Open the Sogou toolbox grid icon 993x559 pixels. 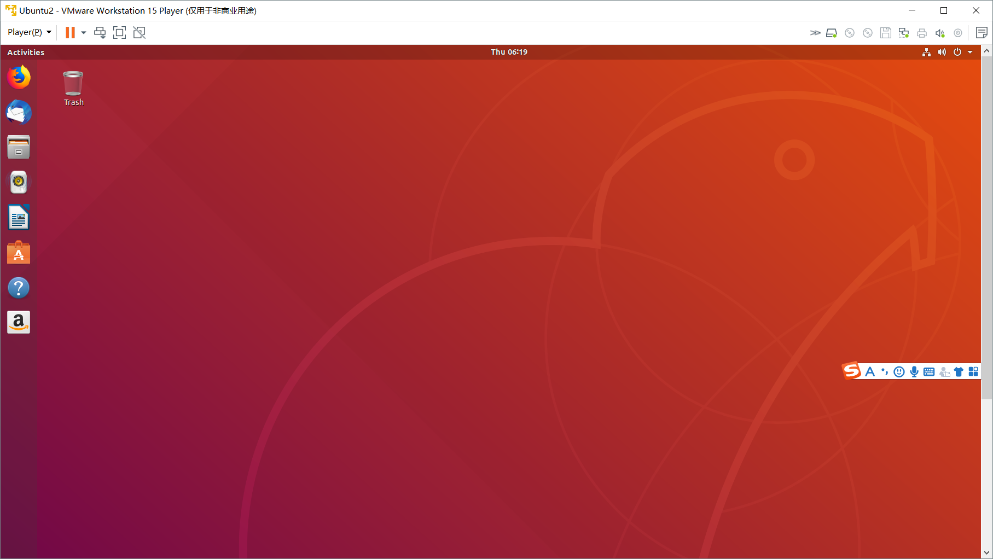973,372
